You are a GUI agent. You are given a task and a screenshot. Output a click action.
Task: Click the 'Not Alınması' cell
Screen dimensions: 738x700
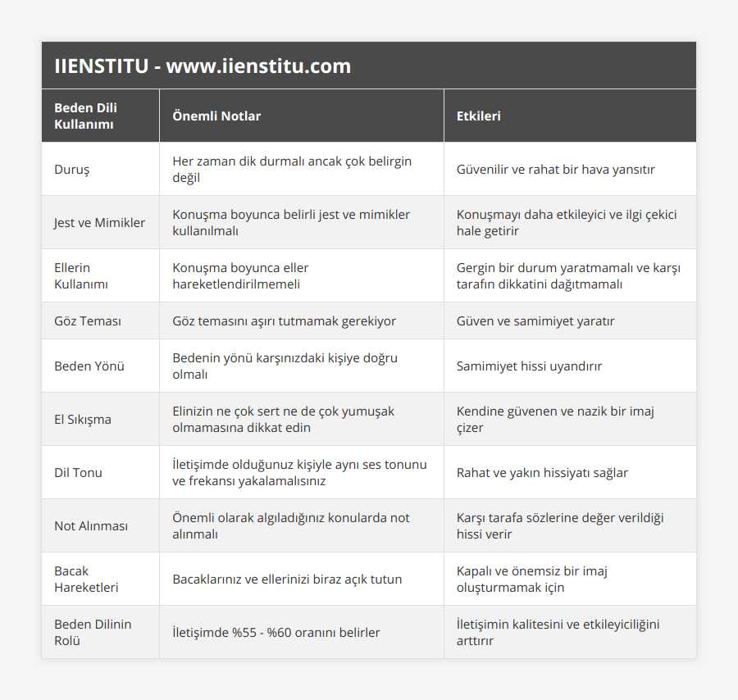91,525
